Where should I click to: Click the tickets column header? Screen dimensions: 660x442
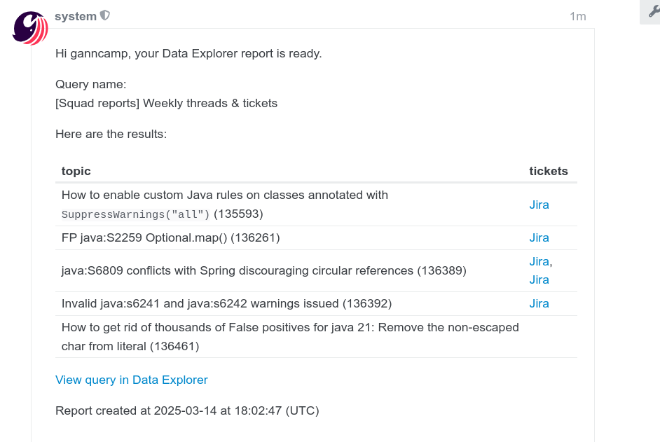[x=549, y=171]
